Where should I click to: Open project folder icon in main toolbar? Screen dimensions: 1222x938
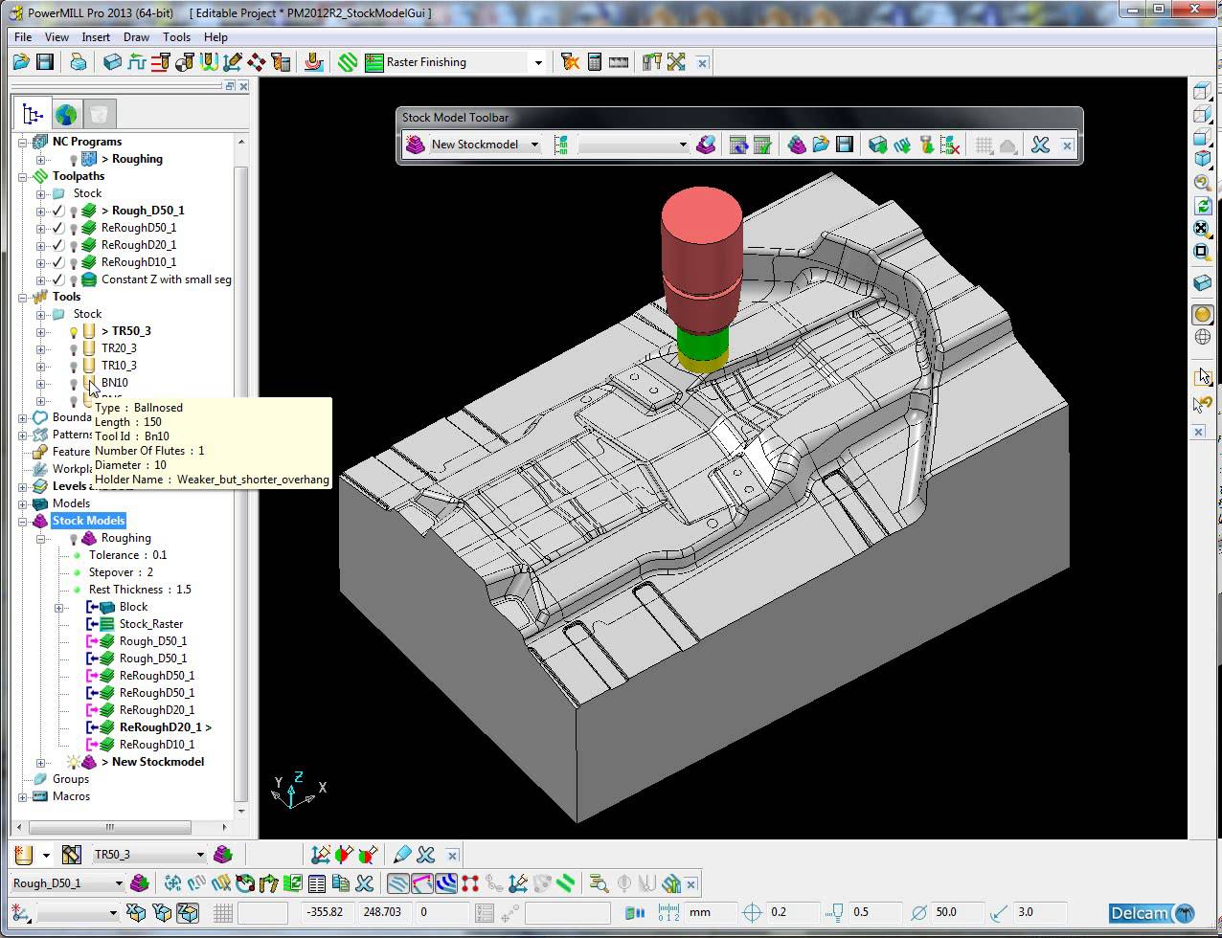tap(21, 62)
